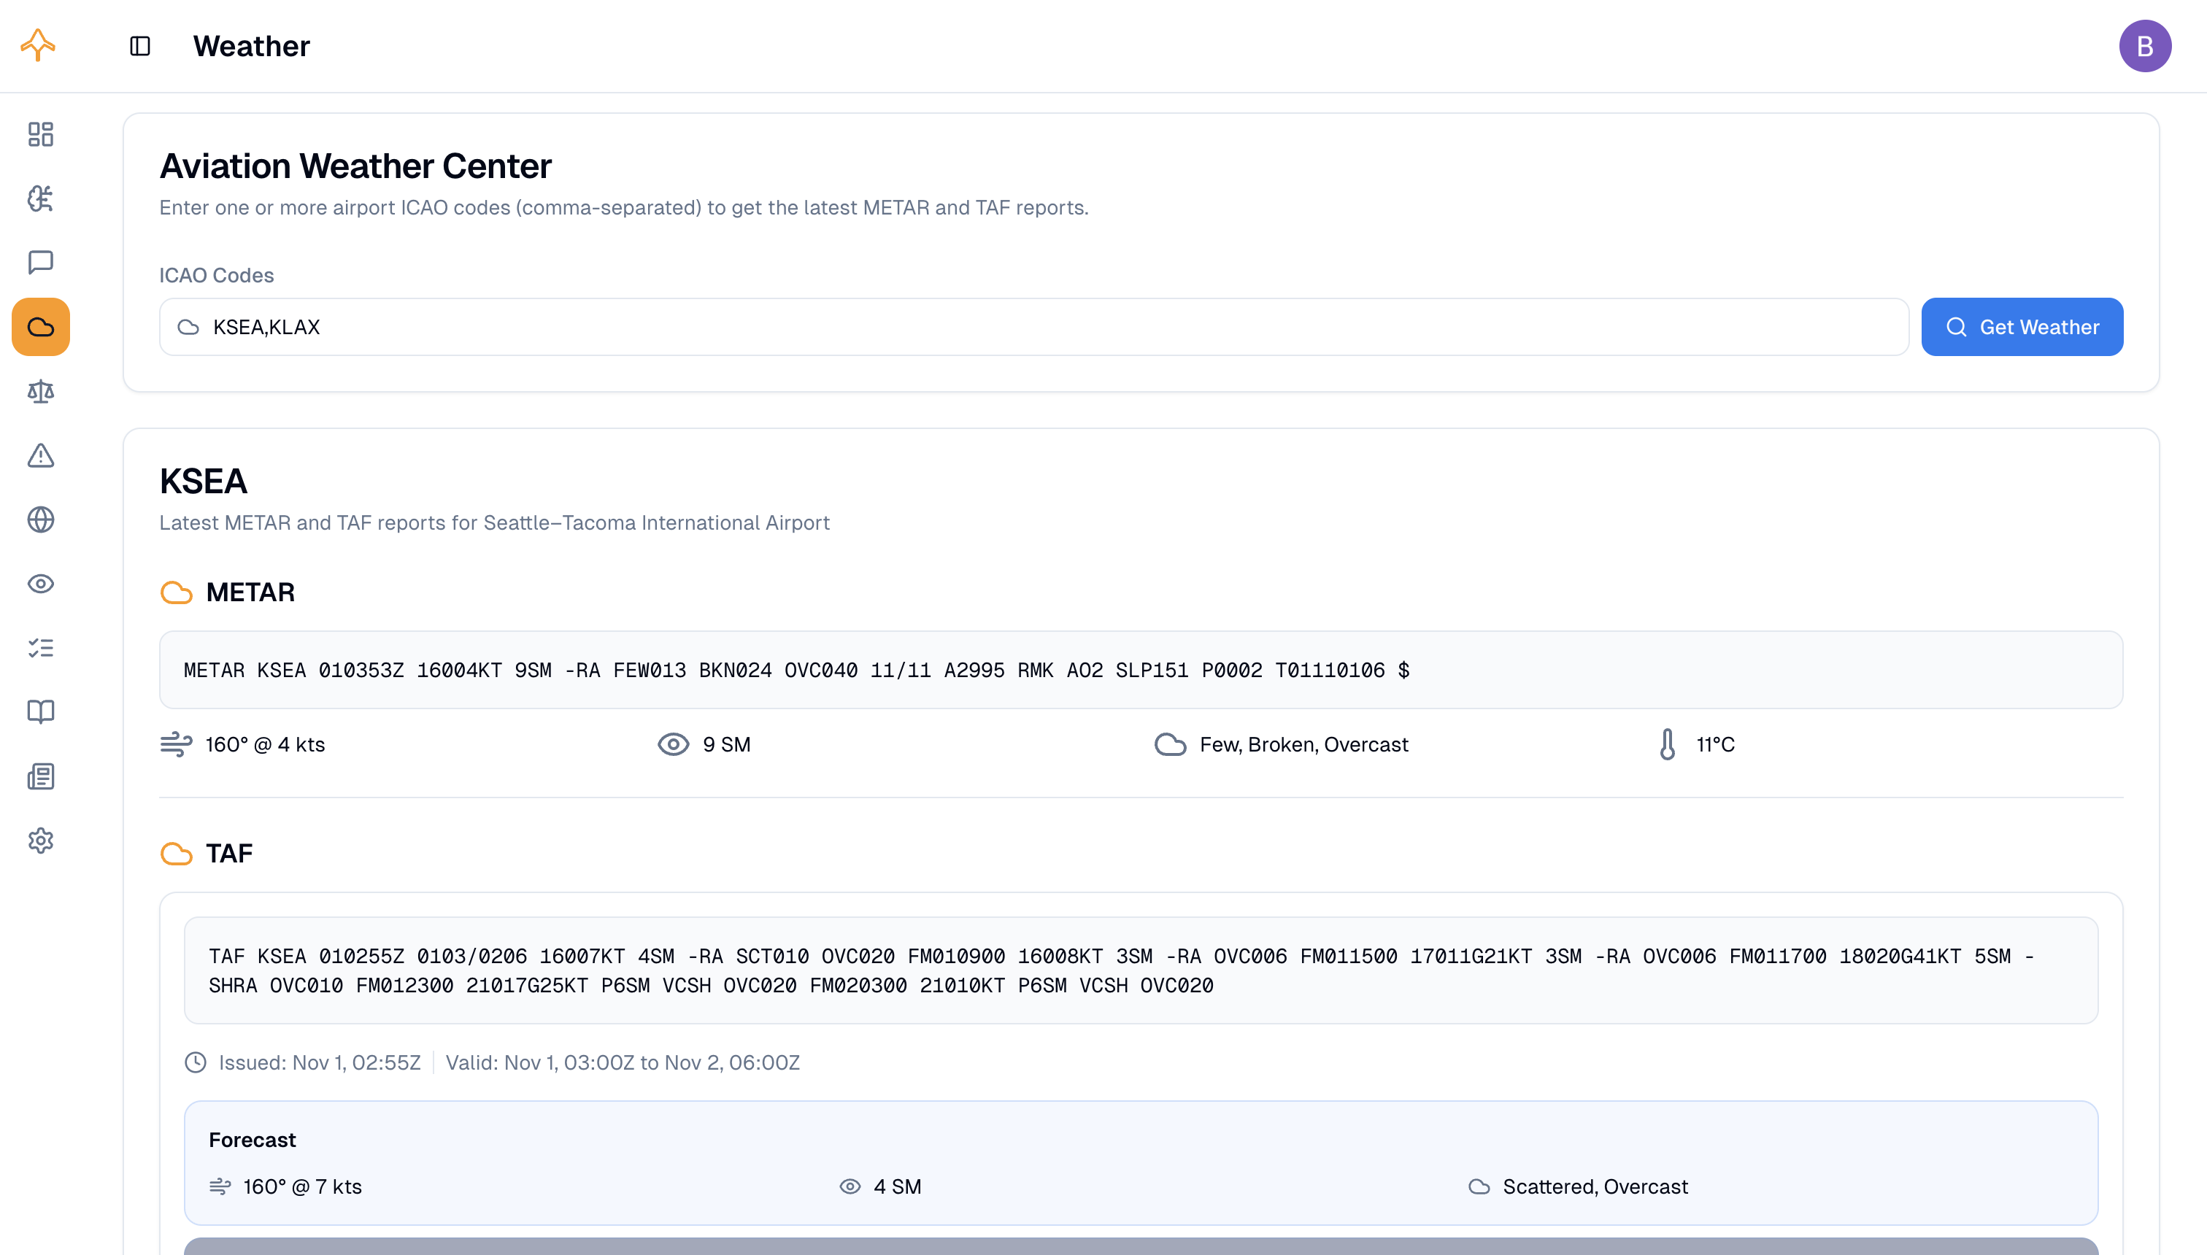Click the brain AI icon in sidebar
This screenshot has width=2207, height=1255.
click(x=41, y=198)
